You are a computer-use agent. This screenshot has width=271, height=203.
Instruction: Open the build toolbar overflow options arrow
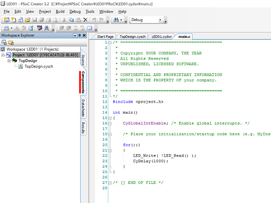[x=53, y=29]
